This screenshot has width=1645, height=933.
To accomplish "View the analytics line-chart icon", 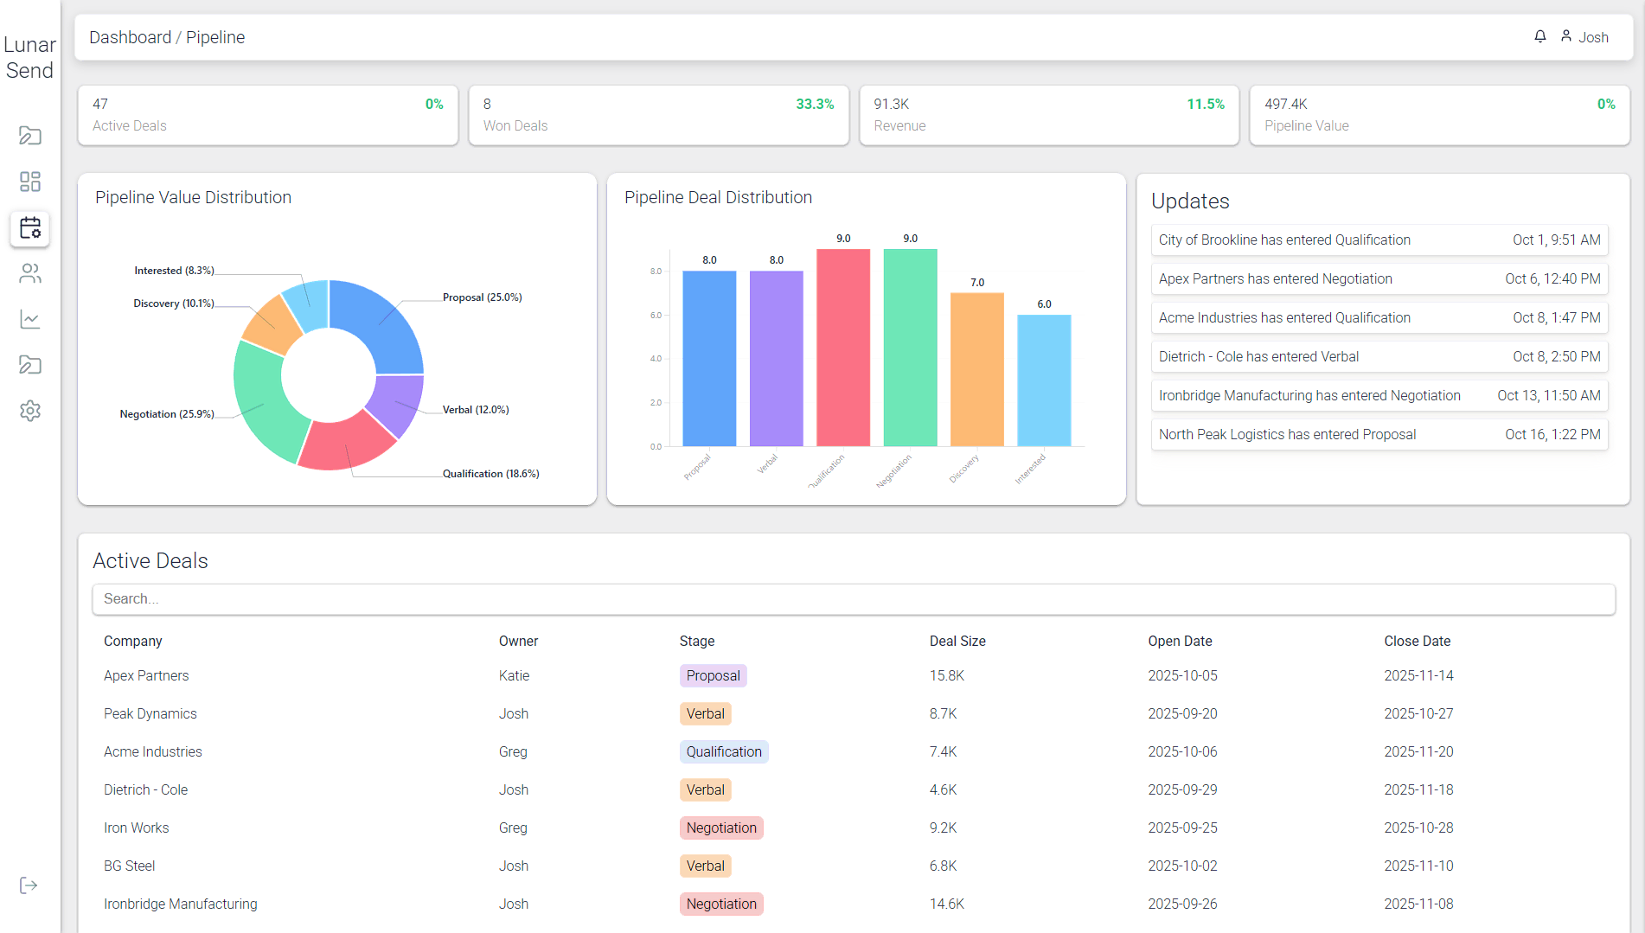I will (30, 319).
